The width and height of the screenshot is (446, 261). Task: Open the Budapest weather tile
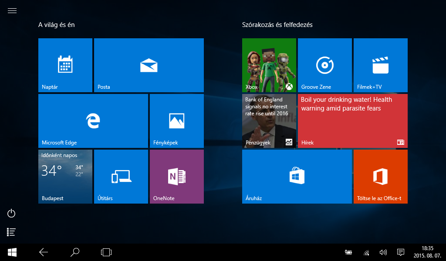point(65,177)
